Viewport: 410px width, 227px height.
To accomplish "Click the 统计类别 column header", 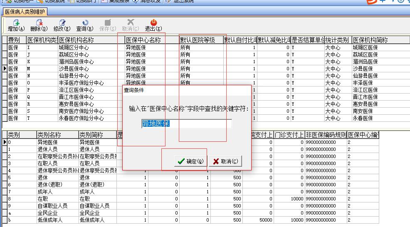I will tap(338, 40).
